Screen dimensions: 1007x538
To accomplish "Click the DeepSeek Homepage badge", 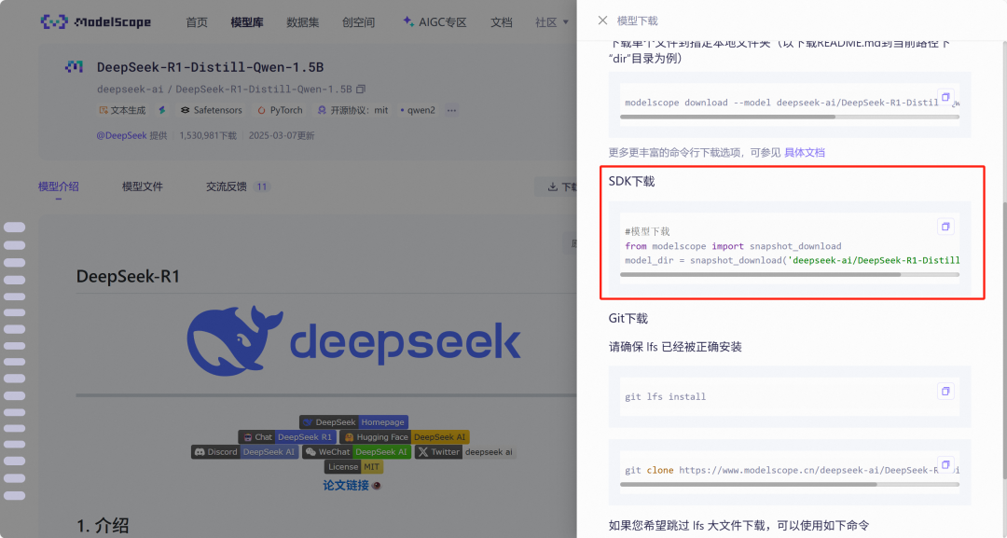I will pos(354,421).
